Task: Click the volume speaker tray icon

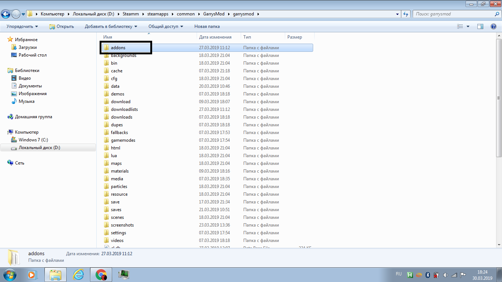Action: pyautogui.click(x=445, y=275)
